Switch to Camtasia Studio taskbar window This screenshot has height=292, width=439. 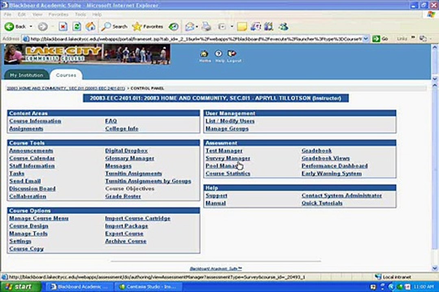(148, 287)
